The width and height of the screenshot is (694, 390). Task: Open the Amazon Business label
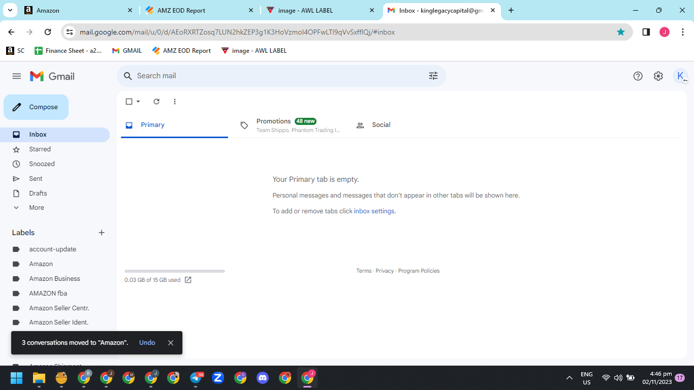coord(55,279)
